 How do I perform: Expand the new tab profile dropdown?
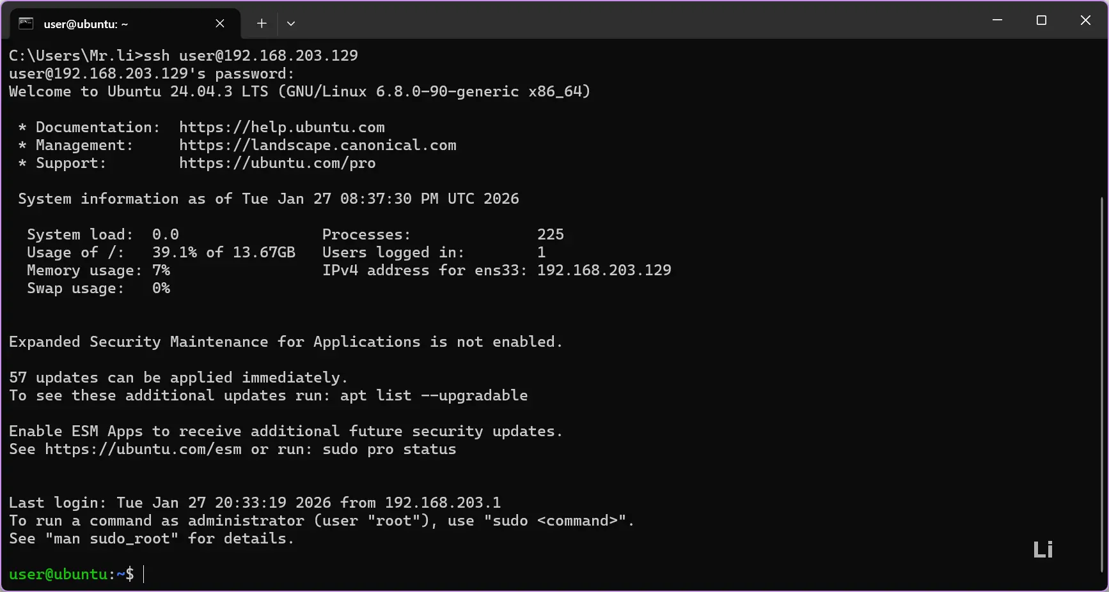point(291,24)
